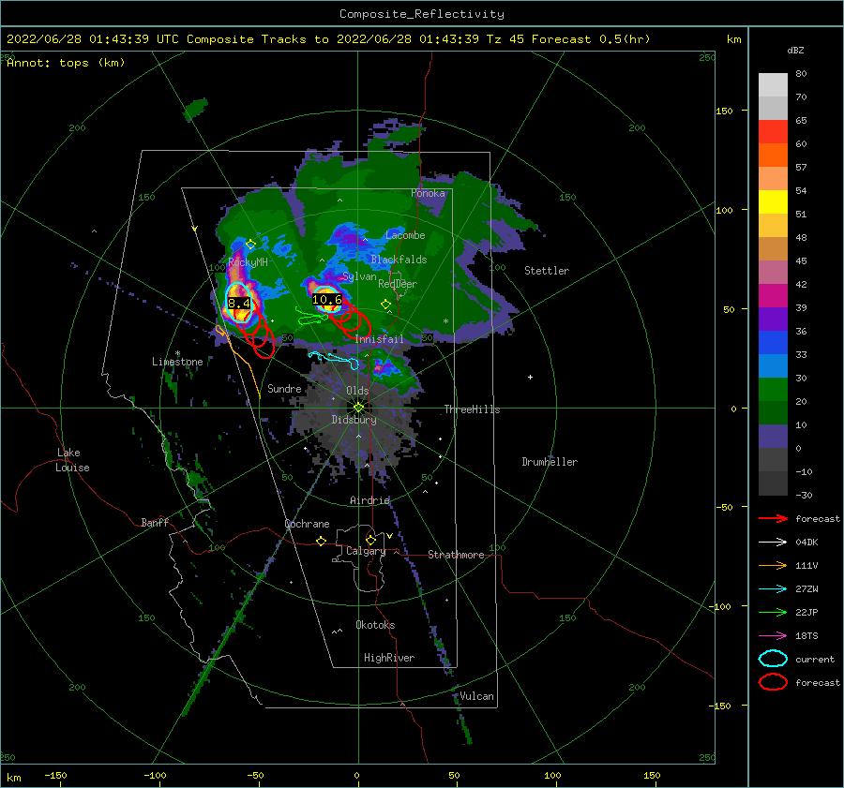Click the Innisfail city label
Viewport: 844px width, 788px height.
coord(379,339)
